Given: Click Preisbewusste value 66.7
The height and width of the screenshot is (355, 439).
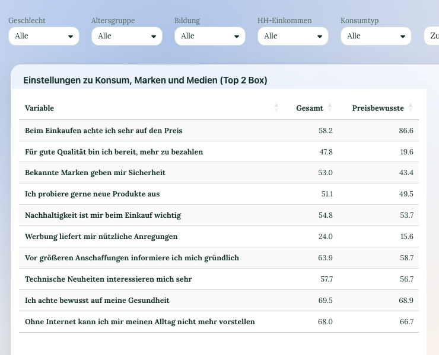Looking at the screenshot, I should click(x=406, y=322).
